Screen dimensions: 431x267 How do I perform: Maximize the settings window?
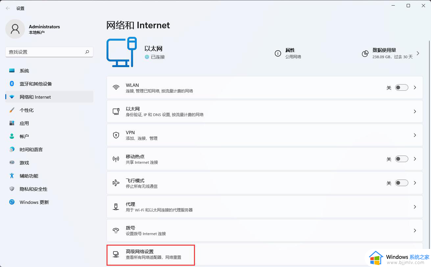coord(408,6)
